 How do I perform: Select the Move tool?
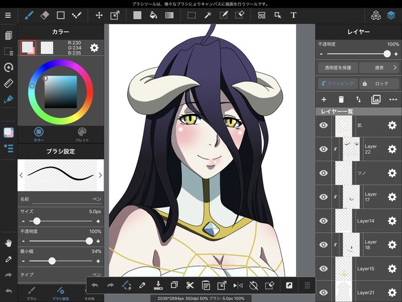click(x=99, y=15)
